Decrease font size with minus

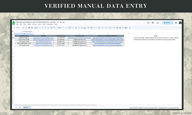67,28
